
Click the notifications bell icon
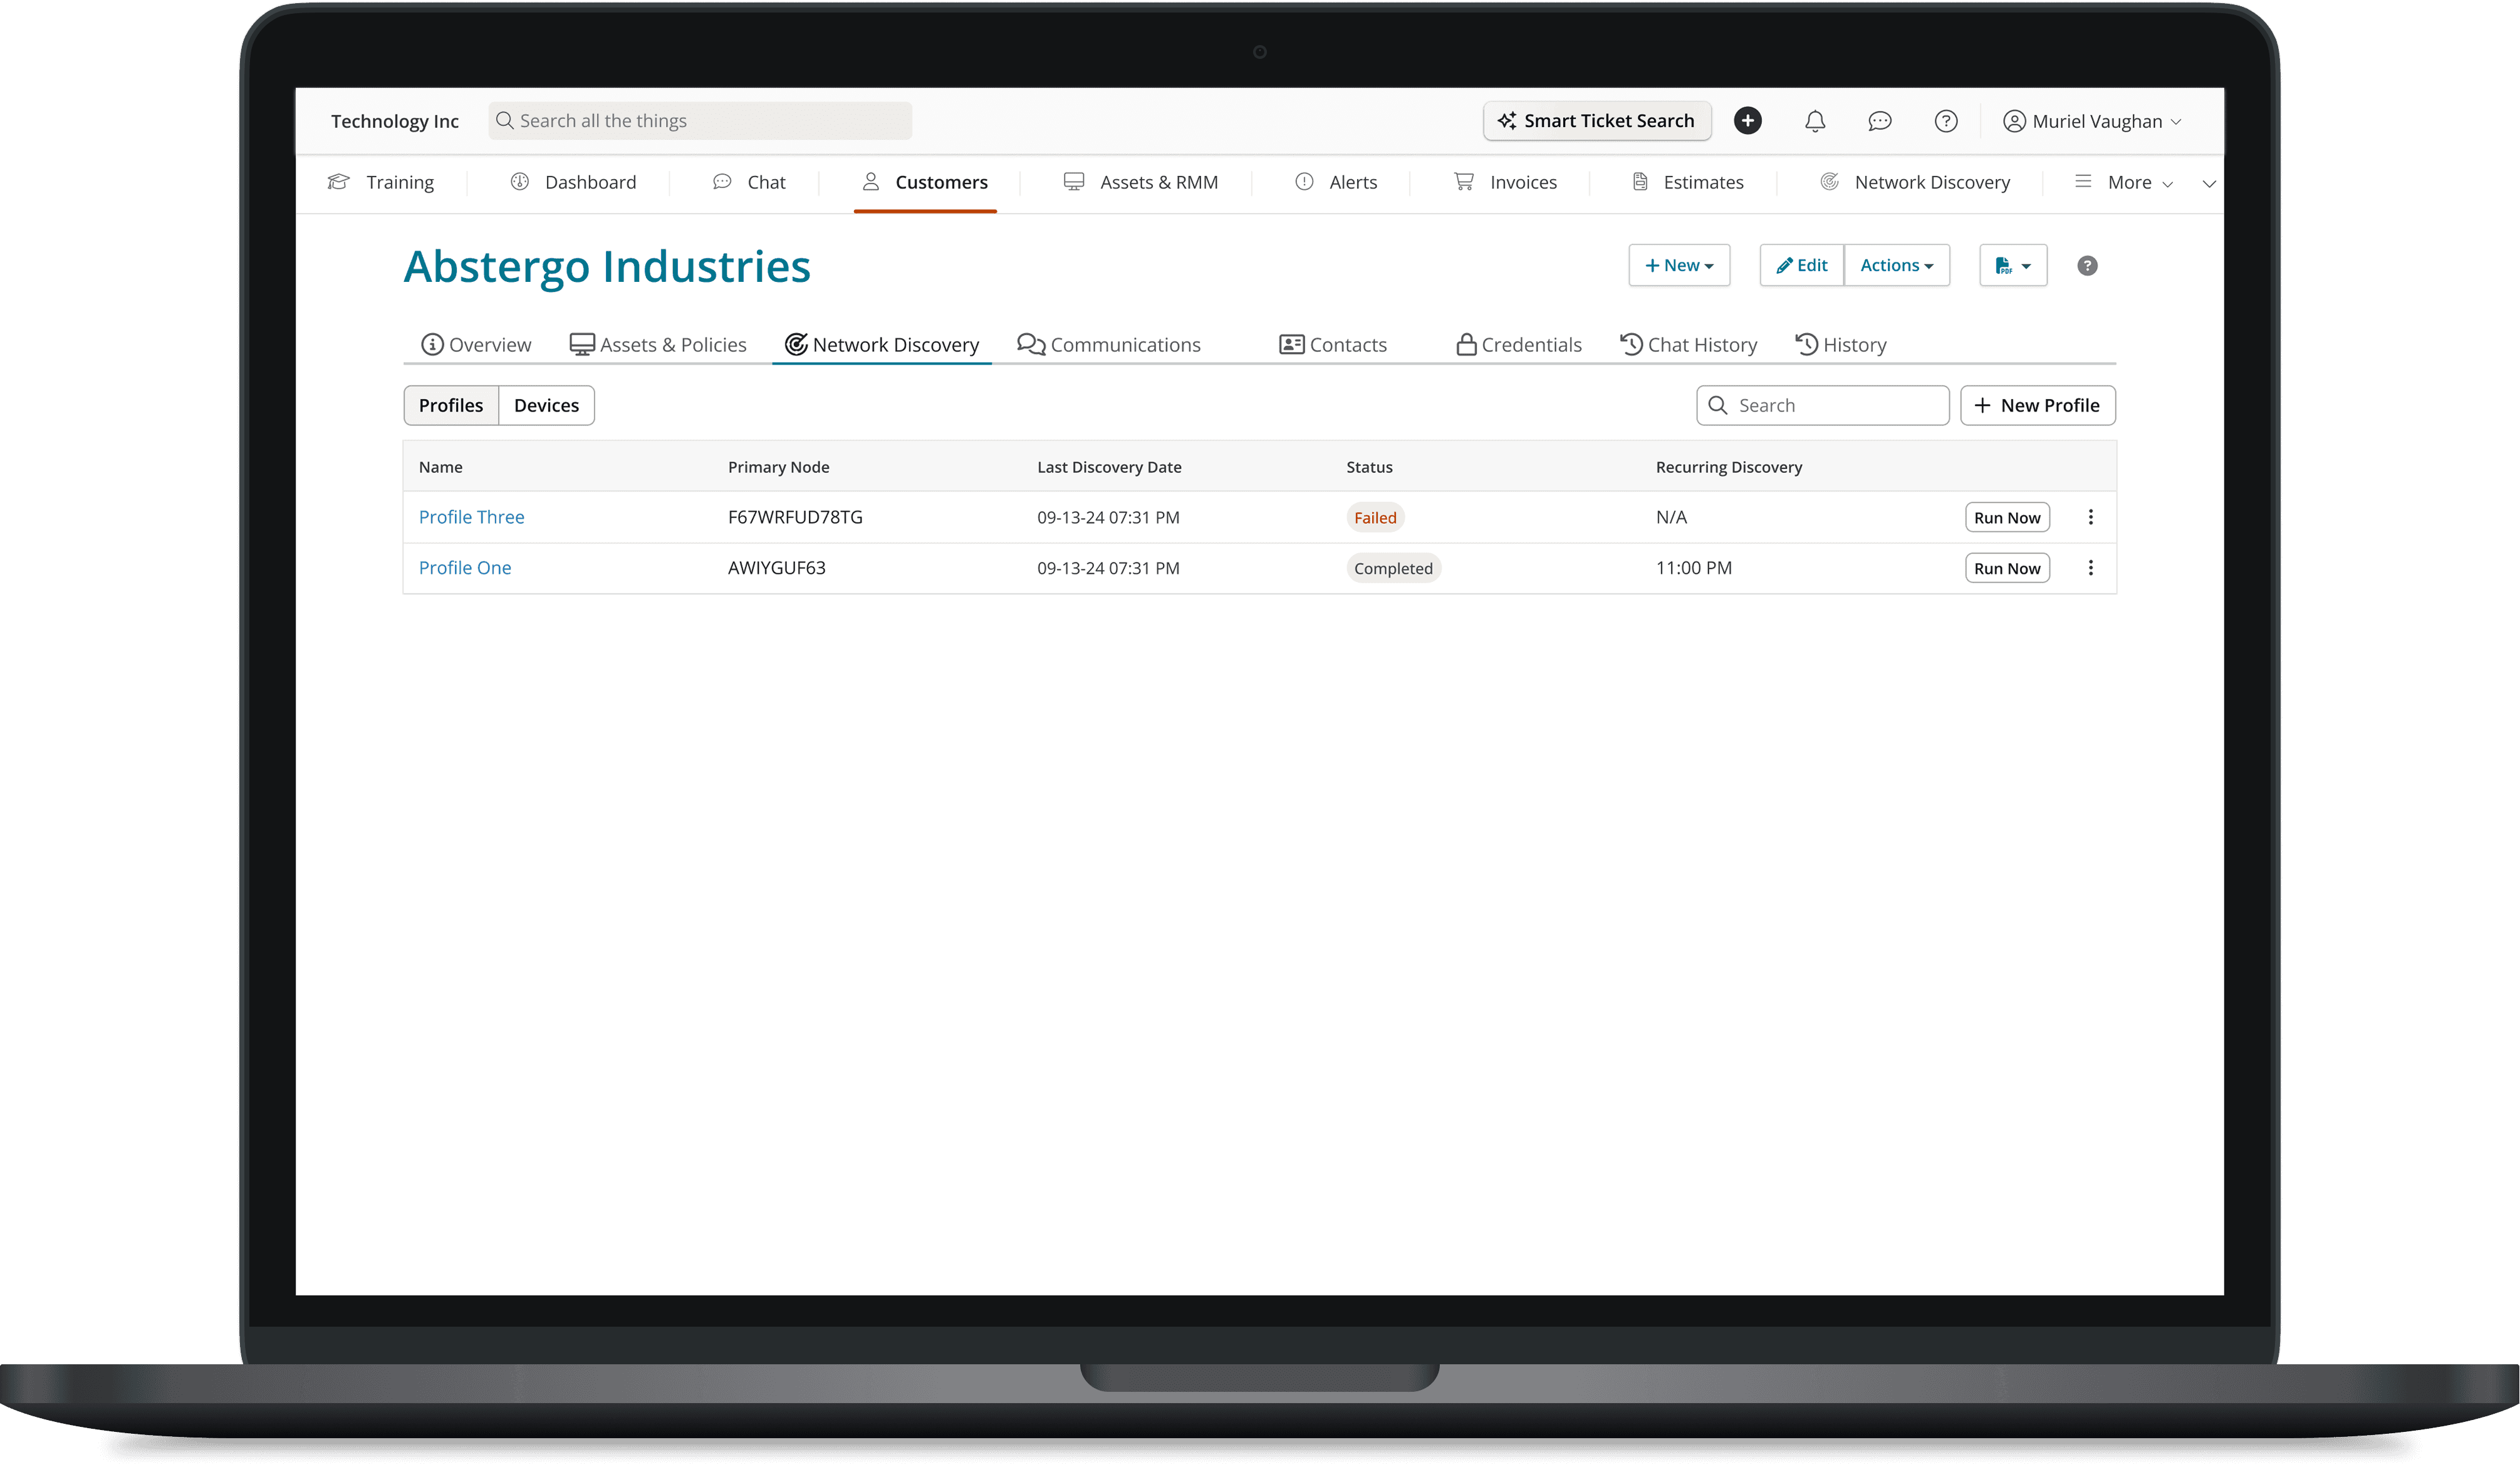[1814, 121]
